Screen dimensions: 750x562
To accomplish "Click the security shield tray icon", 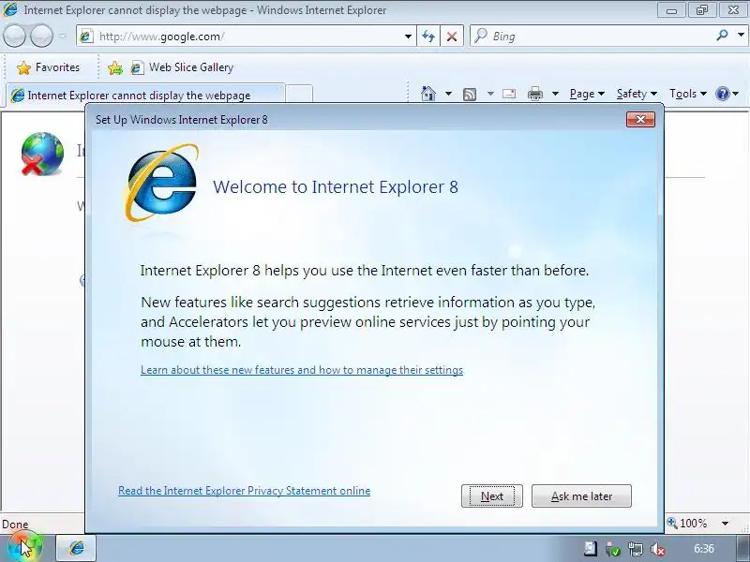I will 613,549.
